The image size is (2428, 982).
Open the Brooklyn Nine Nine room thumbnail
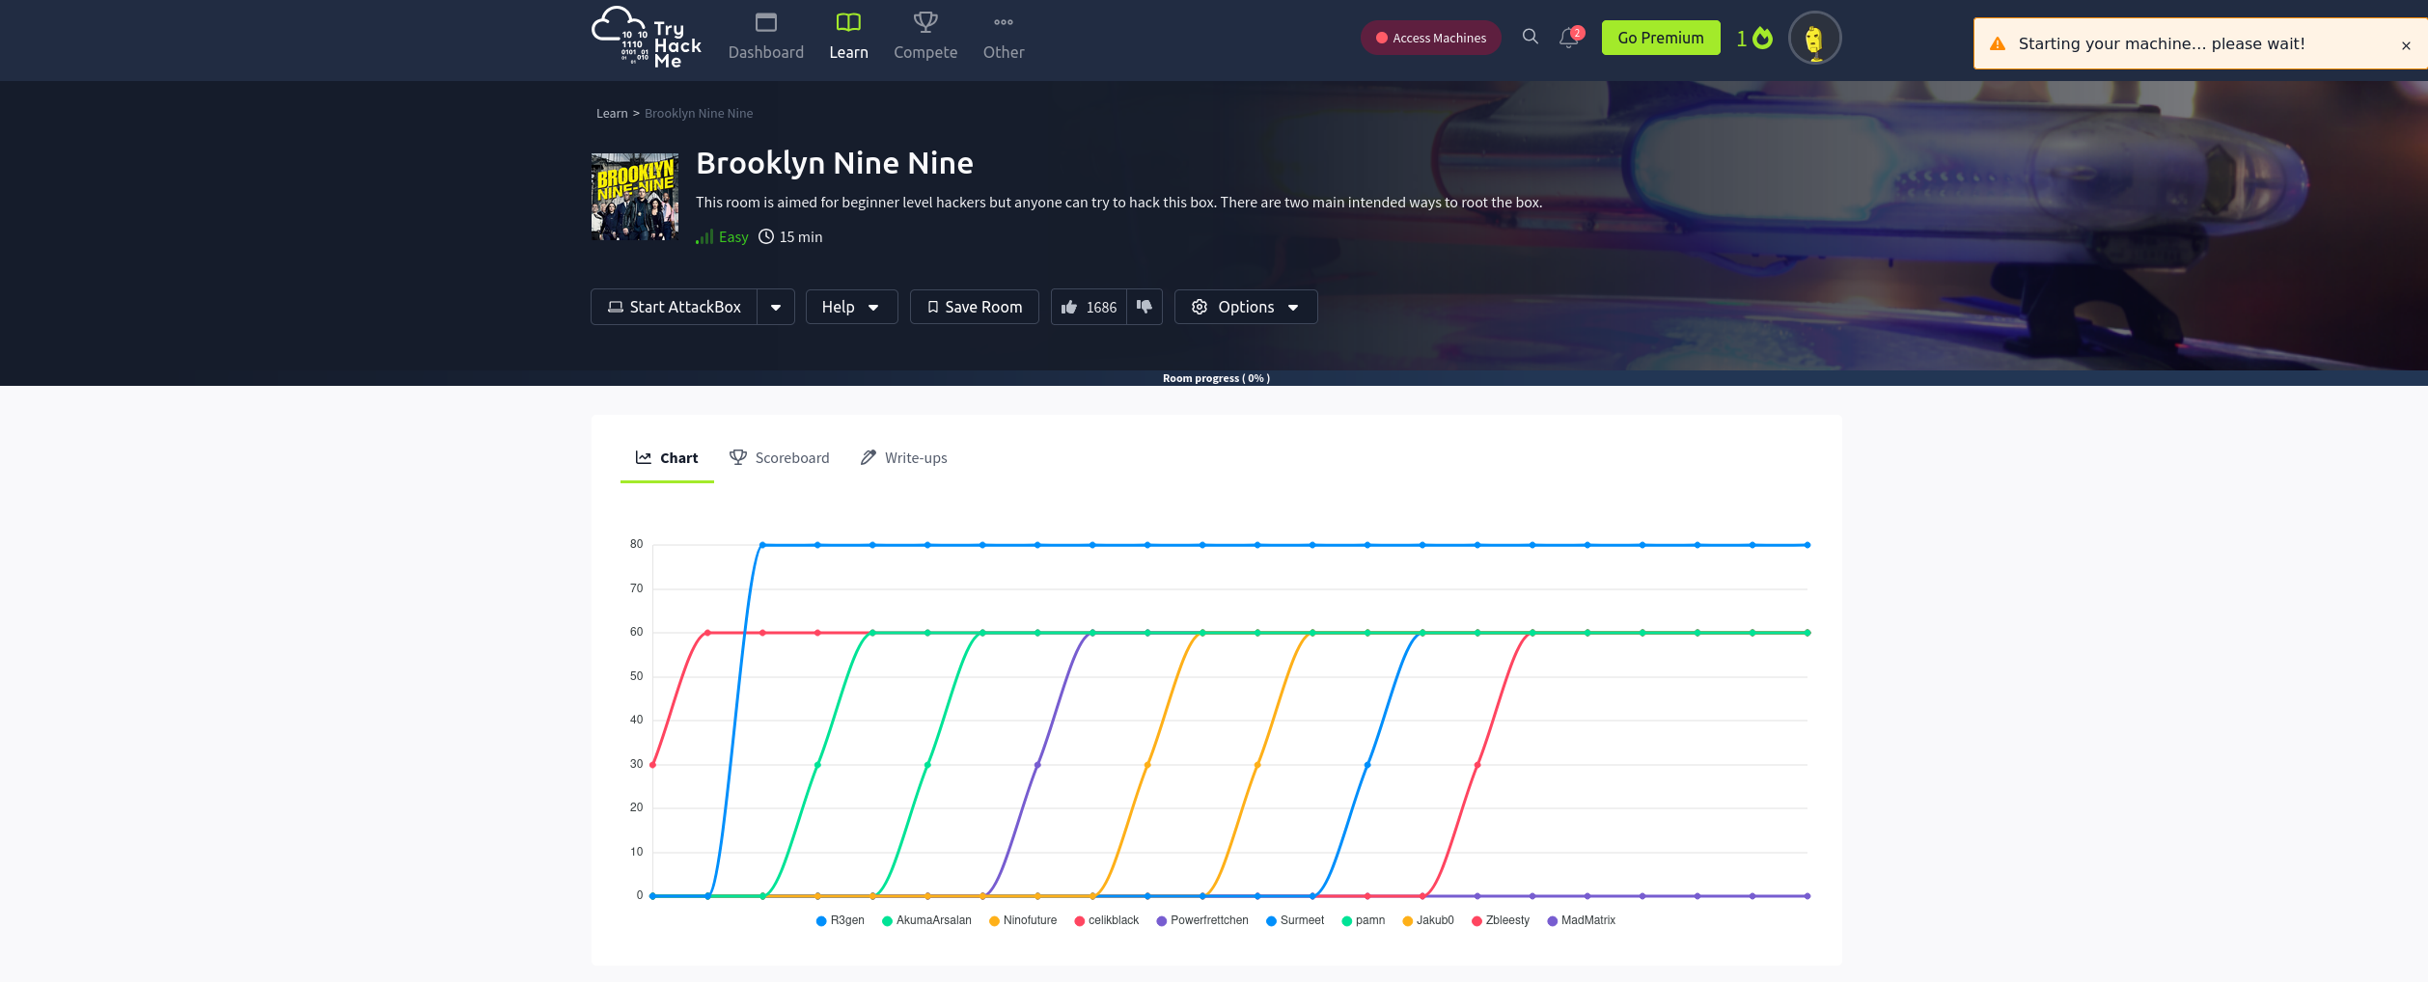coord(634,197)
